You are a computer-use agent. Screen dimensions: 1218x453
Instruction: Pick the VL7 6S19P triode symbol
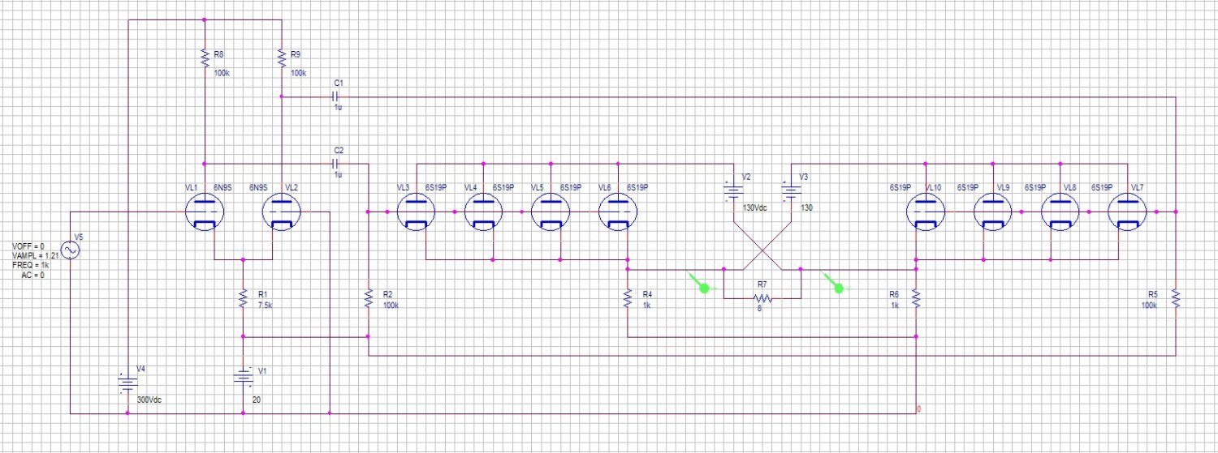tap(1127, 212)
